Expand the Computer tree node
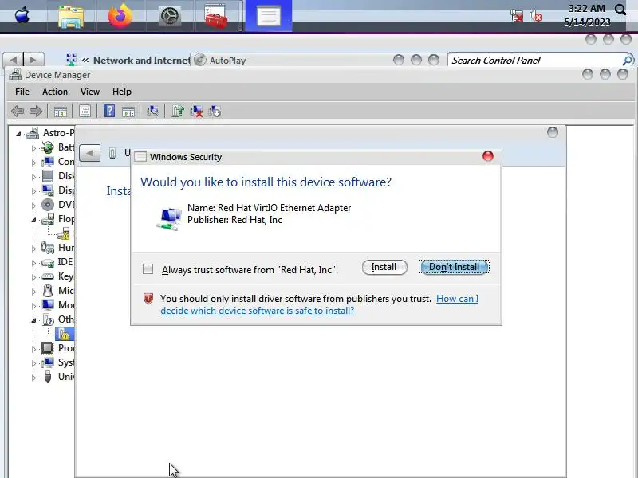Screen dimensions: 638x478 (x=33, y=163)
